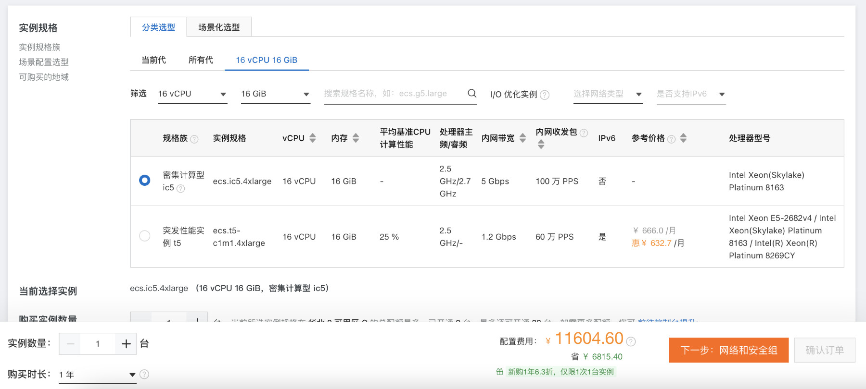Click the 25 % baseline CPU cell
Image resolution: width=866 pixels, height=389 pixels.
389,237
